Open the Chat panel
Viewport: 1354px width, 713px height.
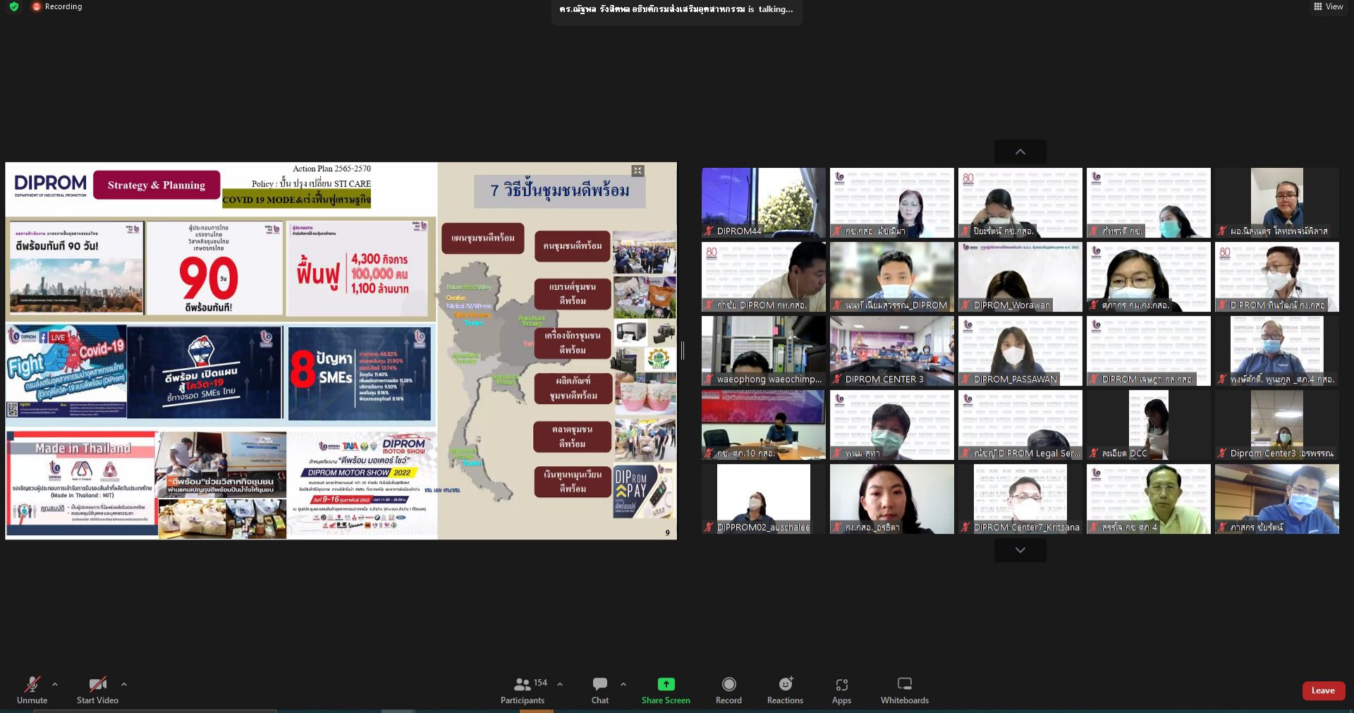pyautogui.click(x=600, y=690)
